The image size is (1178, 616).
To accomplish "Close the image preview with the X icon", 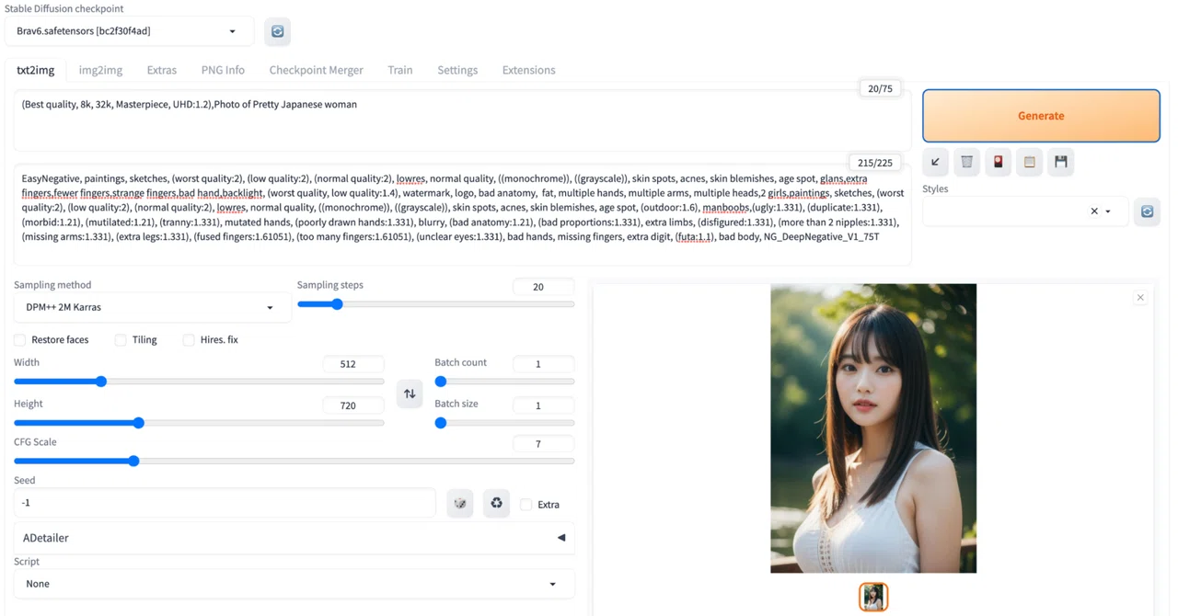I will tap(1140, 298).
